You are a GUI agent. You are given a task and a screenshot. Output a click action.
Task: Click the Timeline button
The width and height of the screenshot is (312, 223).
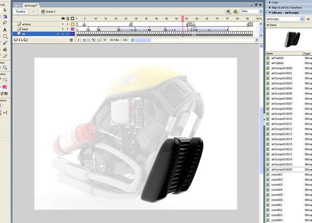tap(21, 12)
